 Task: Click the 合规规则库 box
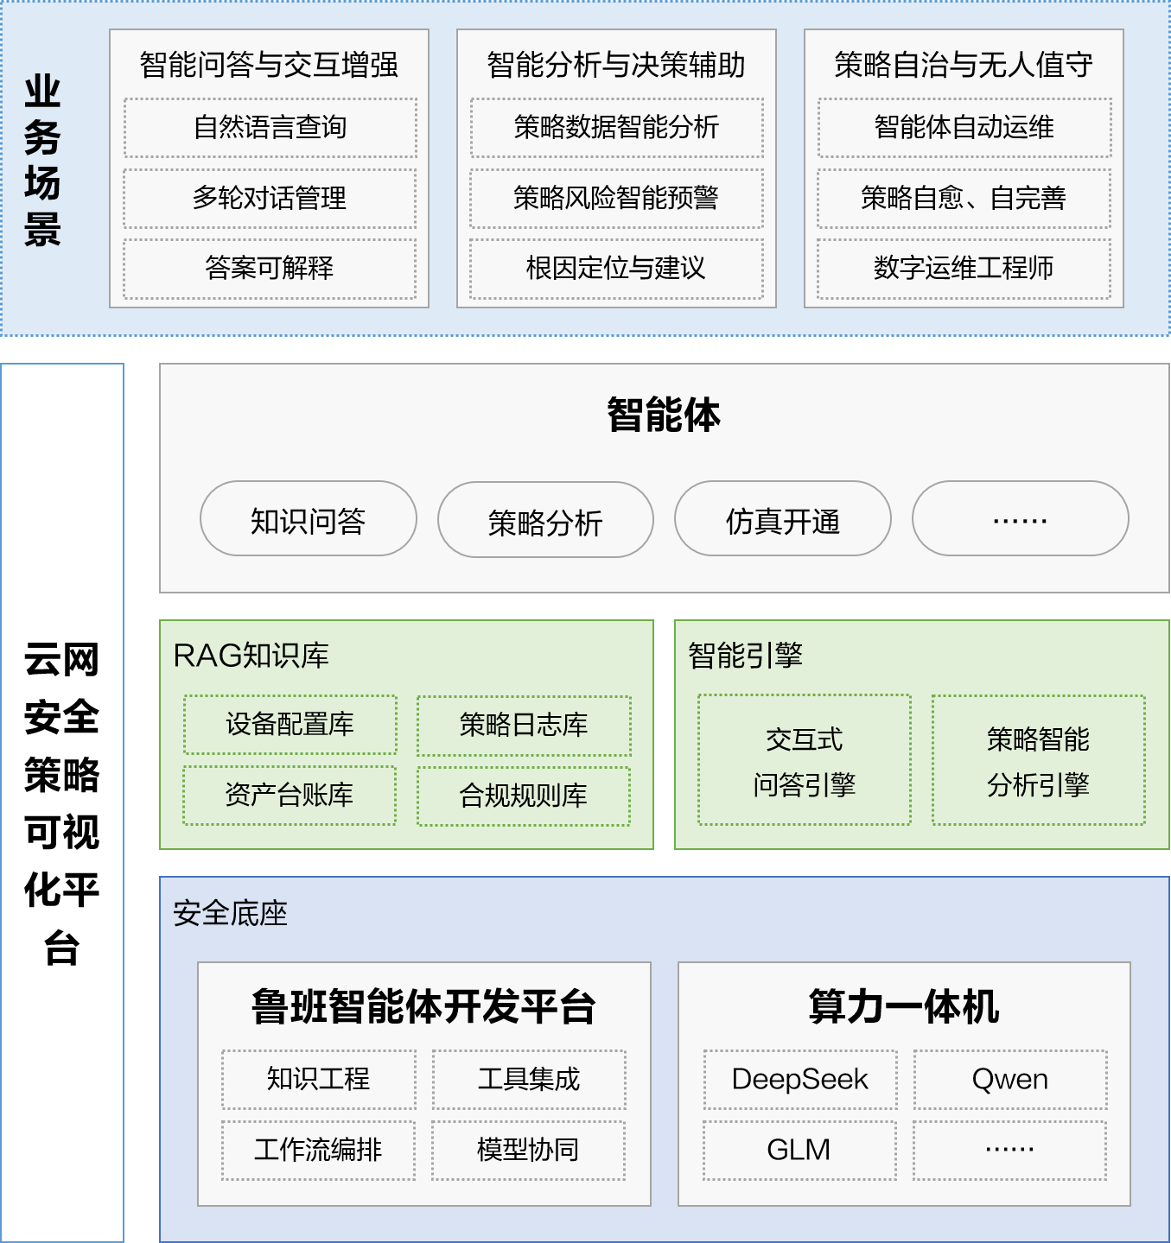(524, 796)
